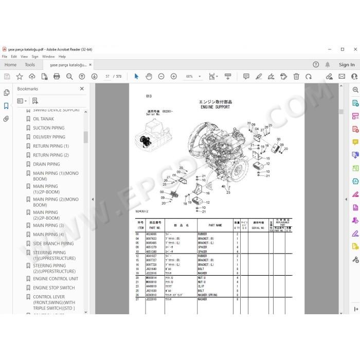The height and width of the screenshot is (360, 360).
Task: Open the ENGINE STOP SWITCH bookmark
Action: (x=54, y=288)
